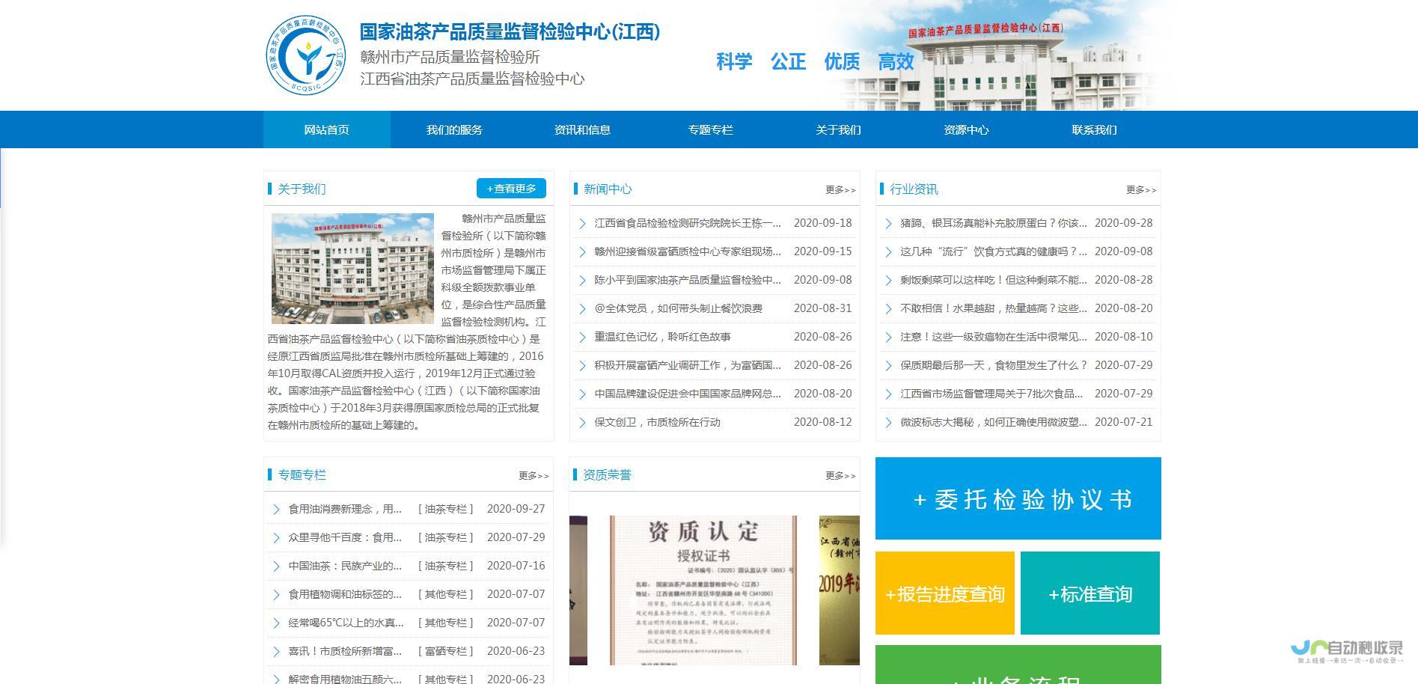Click [其他专栏] tag on 食用植物调和油标签 row
This screenshot has height=684, width=1418.
(446, 594)
